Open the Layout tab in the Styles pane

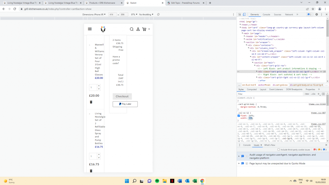(263, 89)
